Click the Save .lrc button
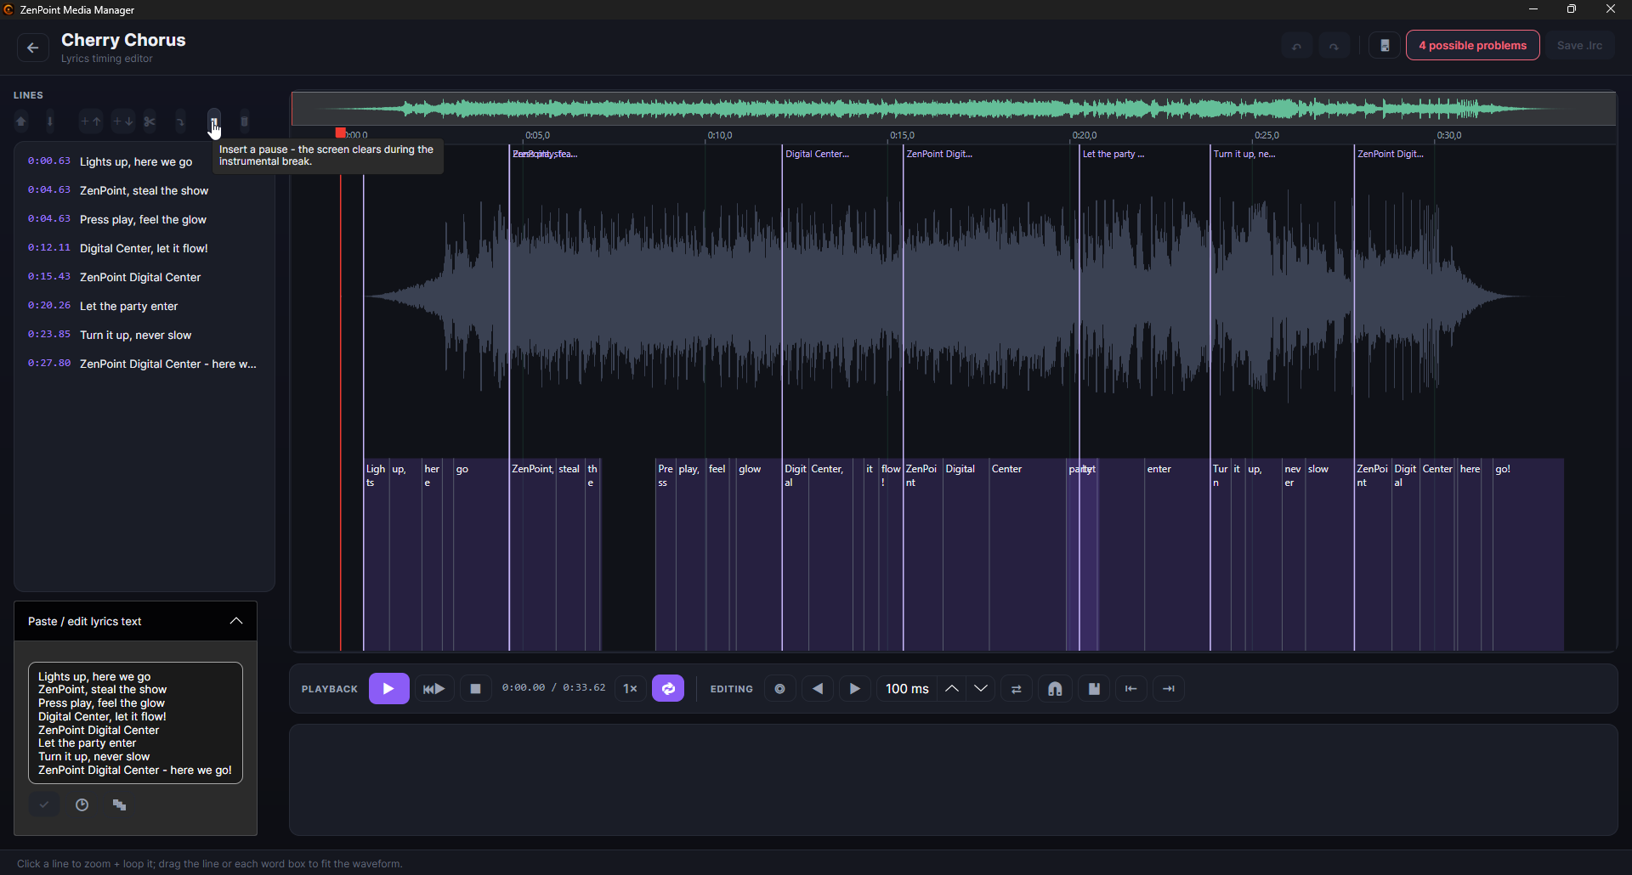 pos(1580,46)
